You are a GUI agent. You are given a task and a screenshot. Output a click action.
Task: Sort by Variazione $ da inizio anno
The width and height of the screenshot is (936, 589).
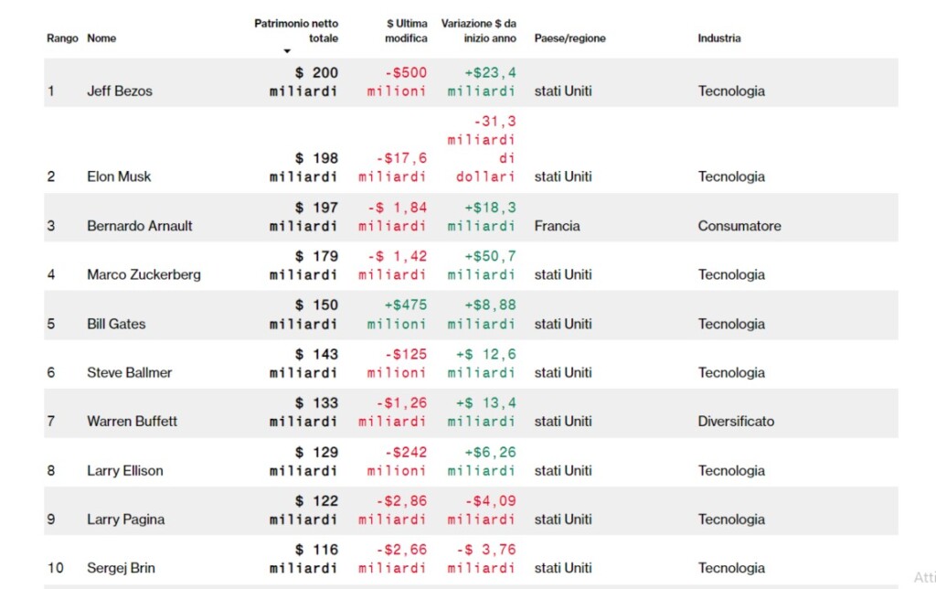point(479,31)
